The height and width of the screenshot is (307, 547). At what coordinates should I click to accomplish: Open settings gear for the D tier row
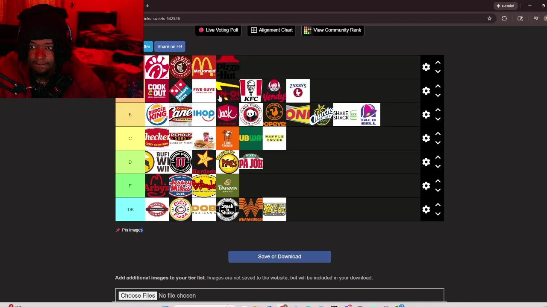coord(426,162)
